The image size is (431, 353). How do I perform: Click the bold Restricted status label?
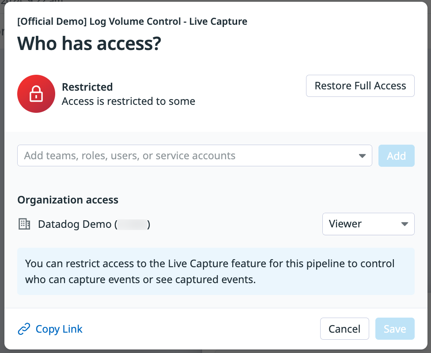click(x=87, y=87)
